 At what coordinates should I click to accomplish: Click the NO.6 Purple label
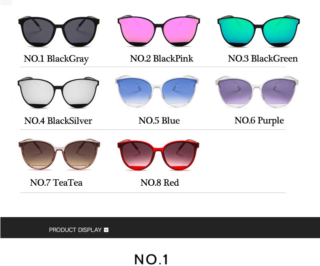coord(259,121)
